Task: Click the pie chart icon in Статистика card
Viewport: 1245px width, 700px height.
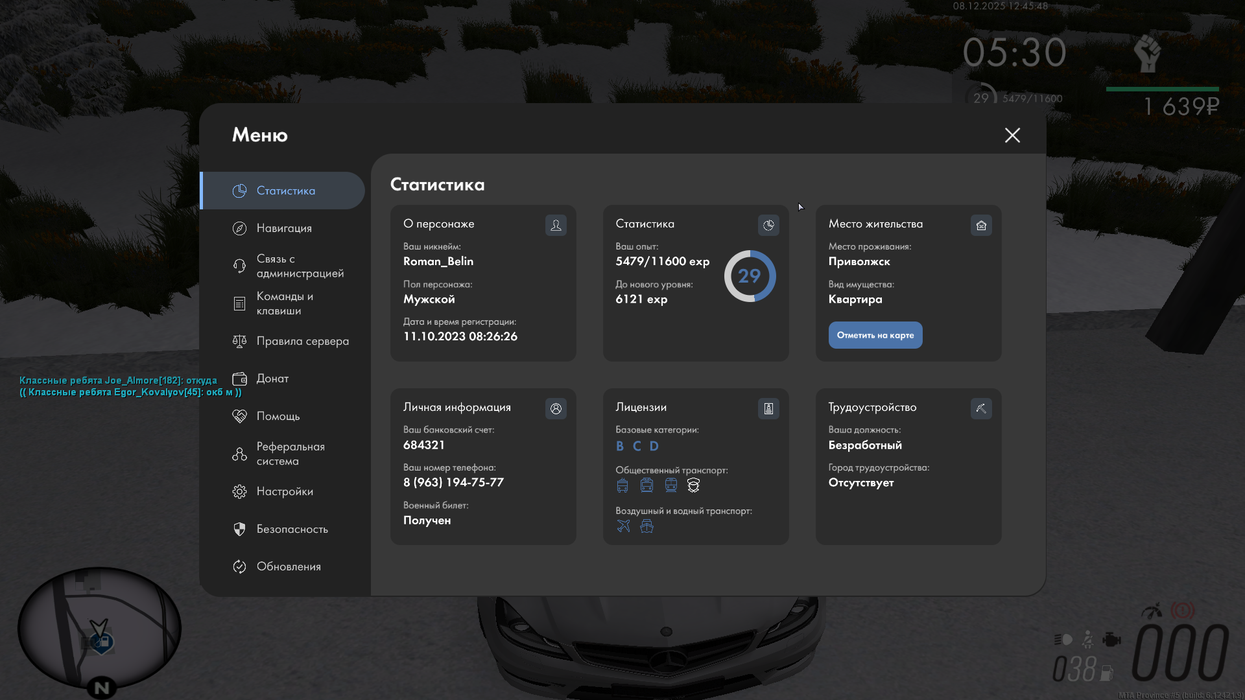Action: [768, 225]
